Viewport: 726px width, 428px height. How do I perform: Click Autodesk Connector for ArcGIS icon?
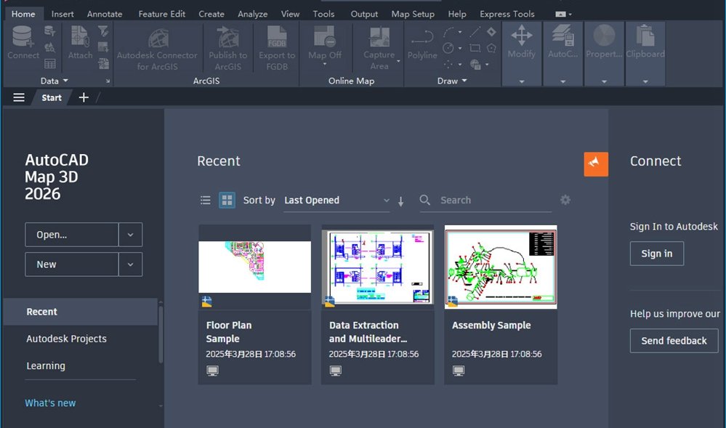158,38
